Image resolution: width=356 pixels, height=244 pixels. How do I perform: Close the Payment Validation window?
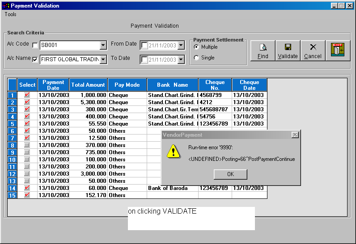pos(350,6)
